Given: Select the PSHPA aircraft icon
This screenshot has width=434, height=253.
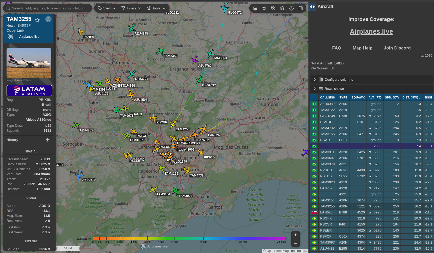Looking at the screenshot, I should 80,32.
